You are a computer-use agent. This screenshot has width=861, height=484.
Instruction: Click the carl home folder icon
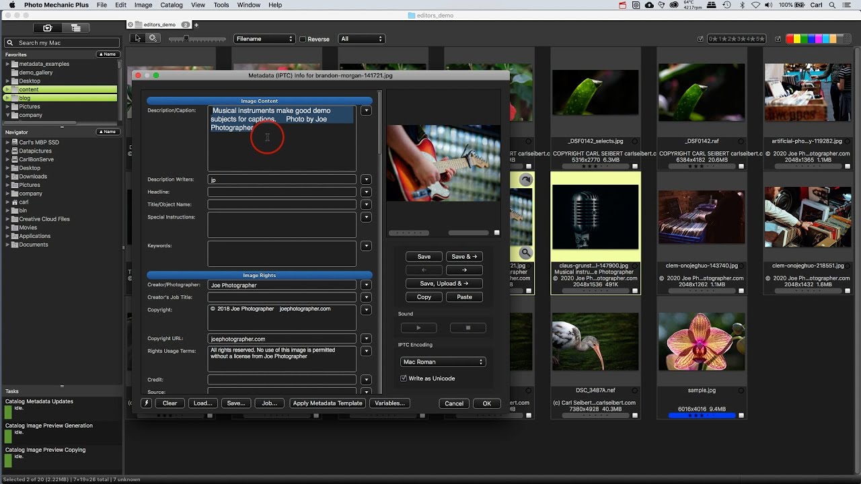[15, 202]
